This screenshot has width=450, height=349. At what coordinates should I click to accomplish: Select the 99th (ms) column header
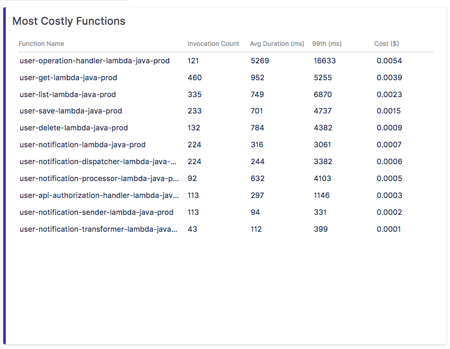pos(327,43)
